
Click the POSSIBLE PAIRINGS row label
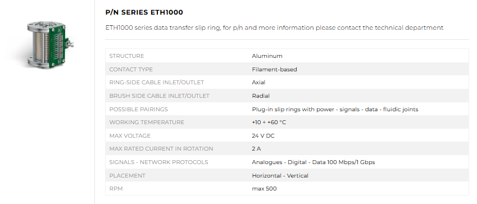(x=138, y=110)
